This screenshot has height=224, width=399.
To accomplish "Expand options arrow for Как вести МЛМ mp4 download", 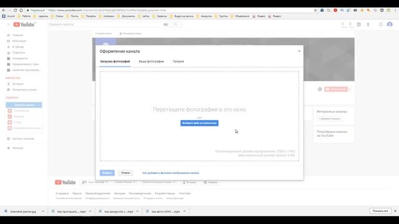I will 185,212.
